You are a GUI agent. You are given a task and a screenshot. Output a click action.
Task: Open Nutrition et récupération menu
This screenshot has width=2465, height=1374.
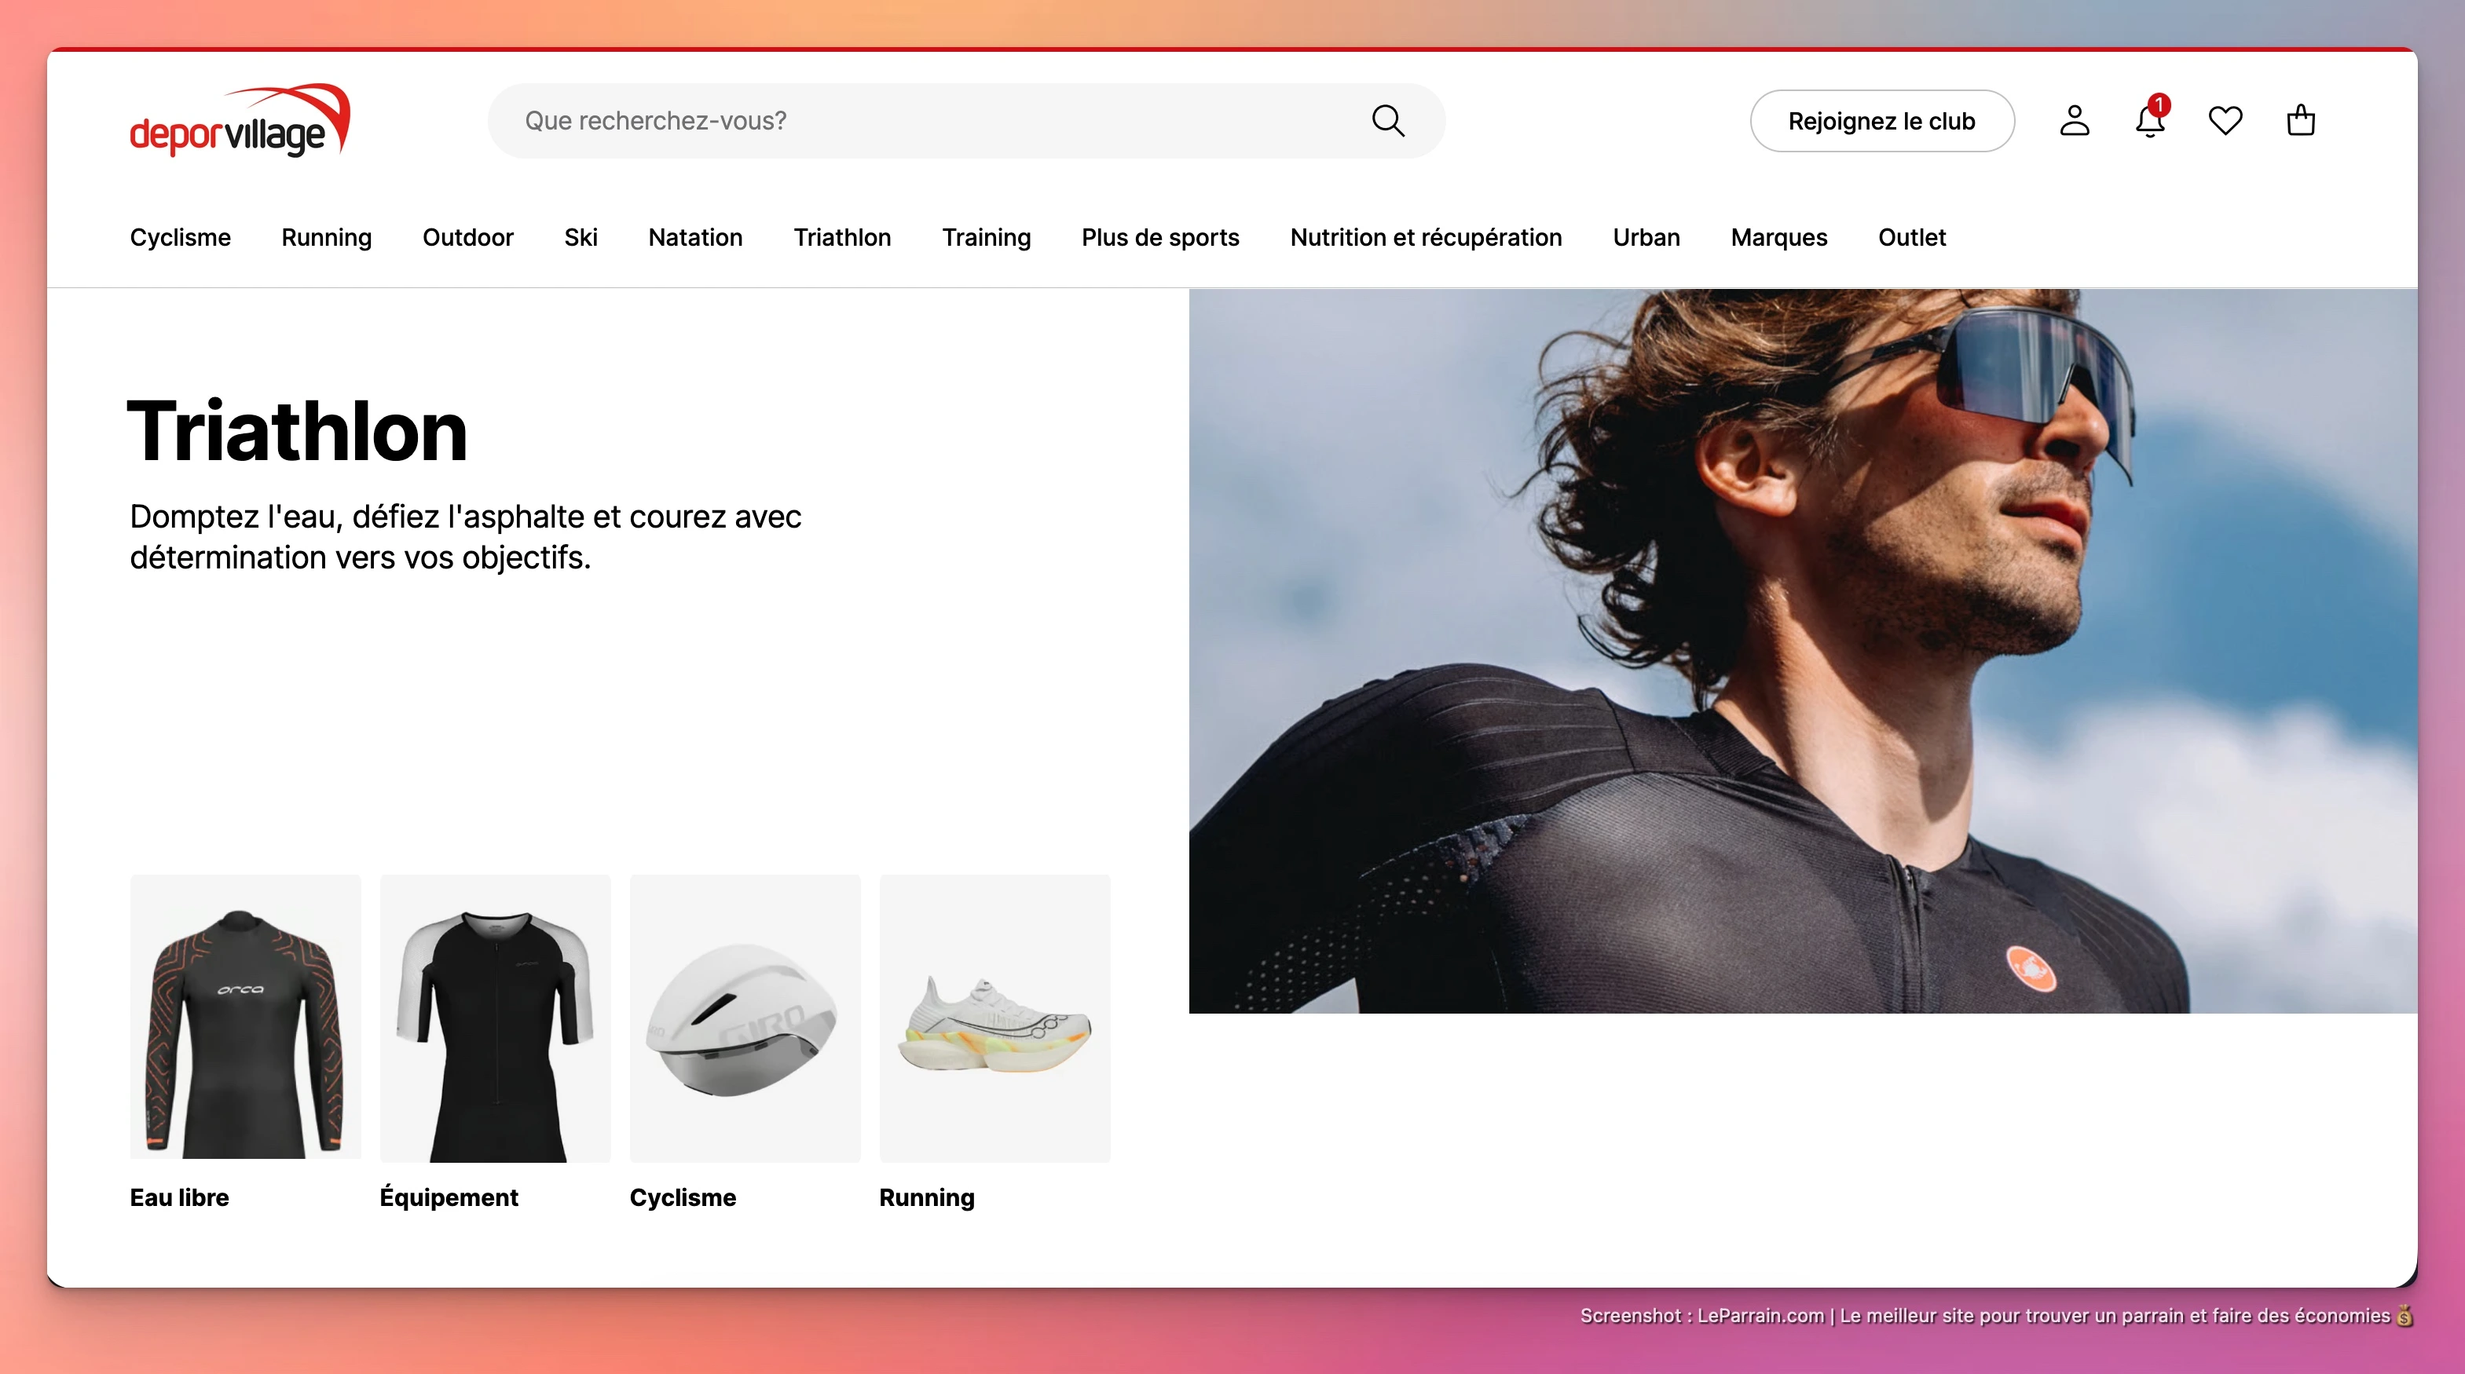(x=1425, y=237)
